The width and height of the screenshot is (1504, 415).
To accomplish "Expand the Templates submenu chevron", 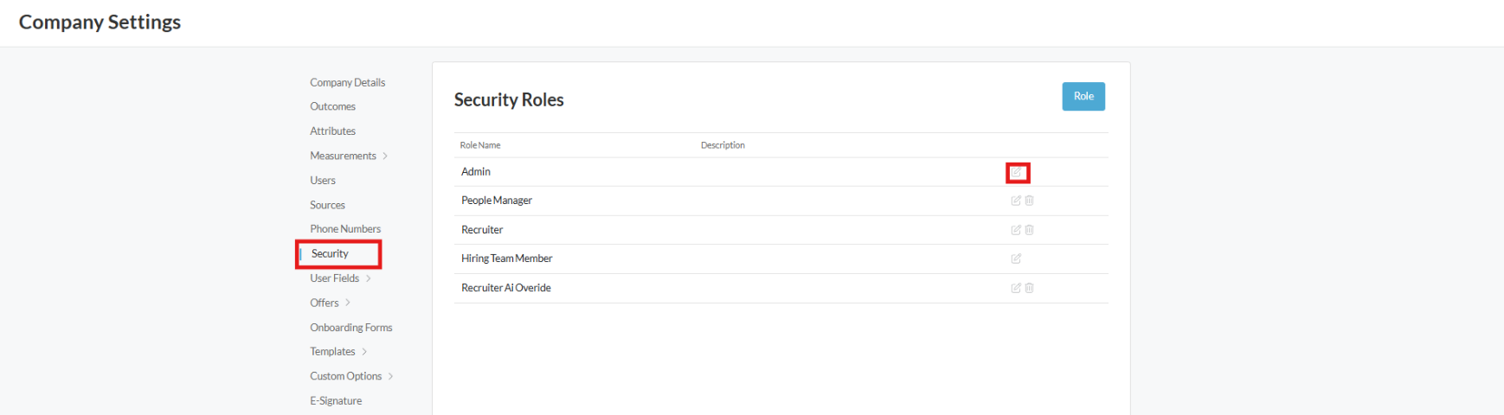I will point(364,352).
